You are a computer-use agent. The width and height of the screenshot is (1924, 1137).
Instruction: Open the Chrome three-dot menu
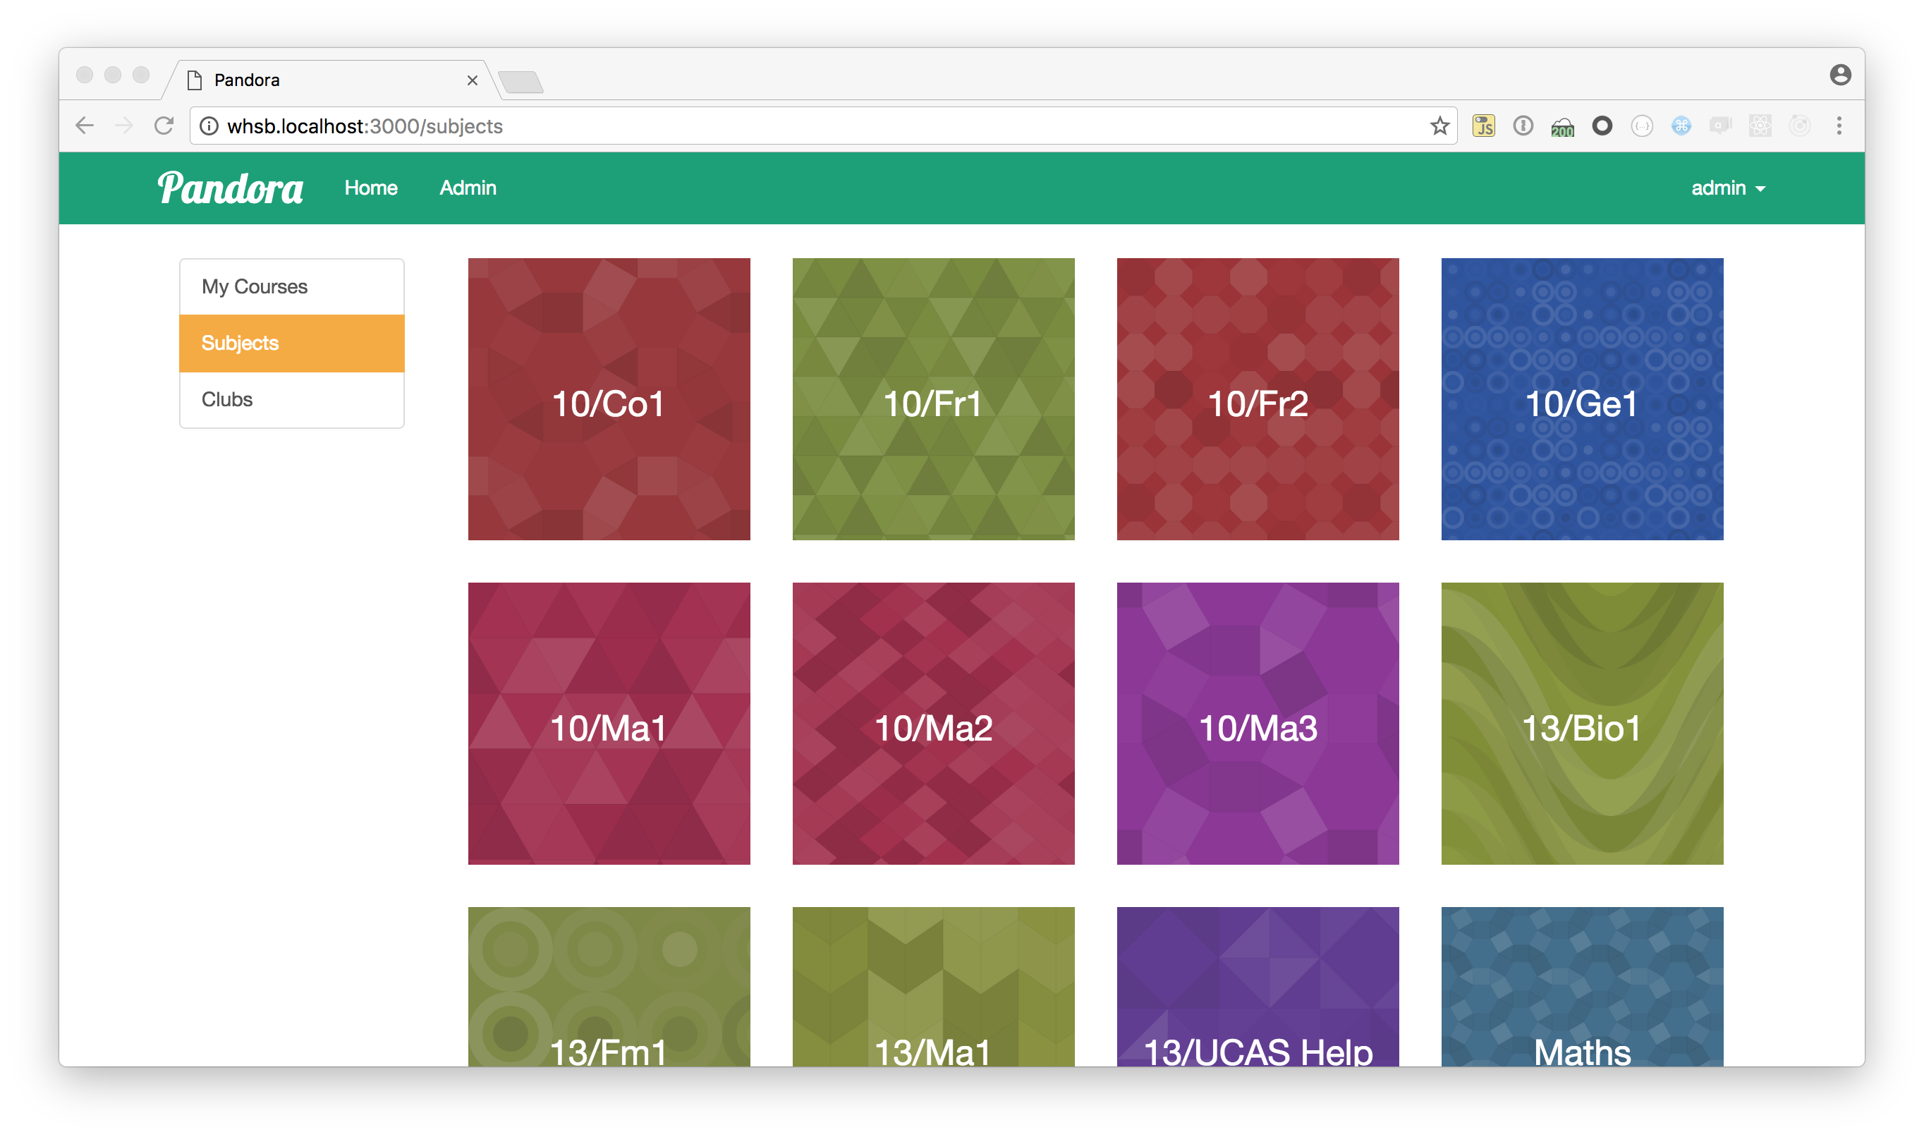[x=1838, y=126]
